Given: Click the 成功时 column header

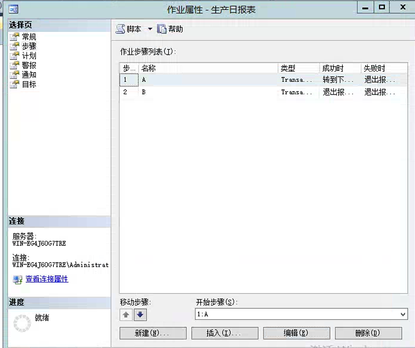Looking at the screenshot, I should coord(339,68).
